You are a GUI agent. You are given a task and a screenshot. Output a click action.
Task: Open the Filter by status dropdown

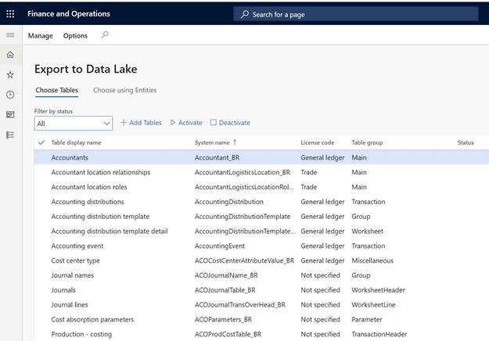coord(74,124)
